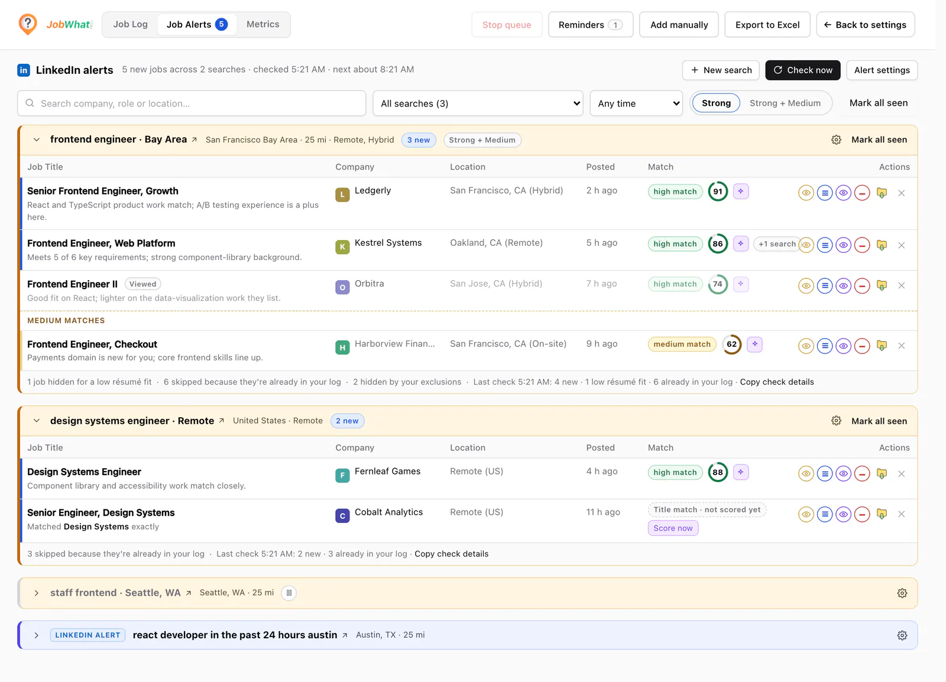This screenshot has width=946, height=682.
Task: Click Score now for Cobalt Analytics job
Action: pyautogui.click(x=673, y=528)
